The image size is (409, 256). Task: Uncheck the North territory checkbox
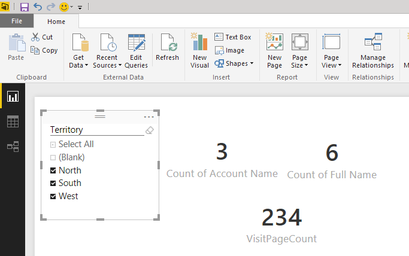[x=53, y=170]
